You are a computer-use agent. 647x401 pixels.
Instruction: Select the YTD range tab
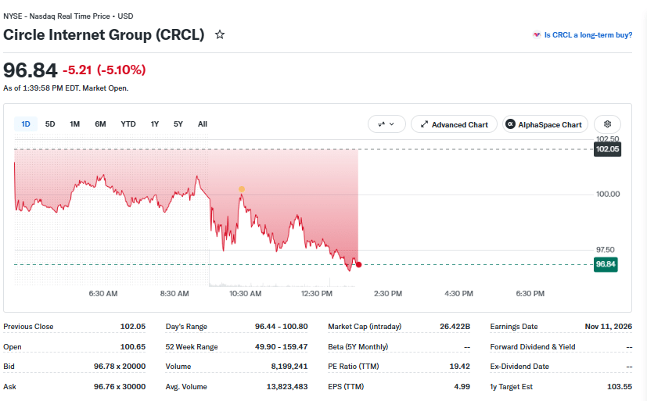128,124
